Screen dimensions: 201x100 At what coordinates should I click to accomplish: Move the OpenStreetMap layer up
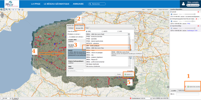[200, 26]
